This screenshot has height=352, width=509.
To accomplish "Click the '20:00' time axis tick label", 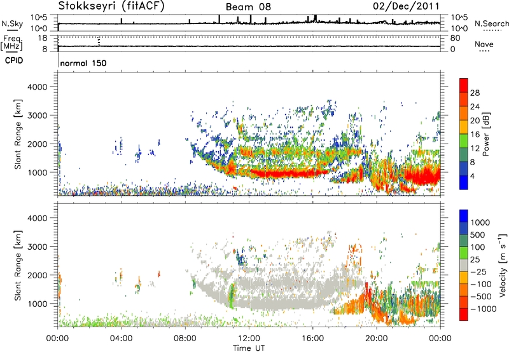I will (x=376, y=339).
